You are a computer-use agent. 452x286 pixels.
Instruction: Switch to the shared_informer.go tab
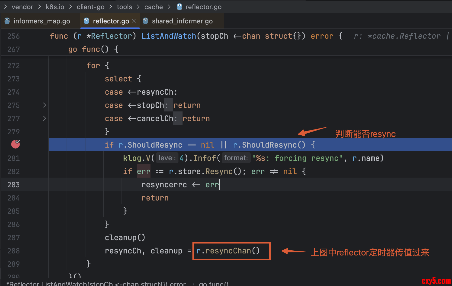click(182, 21)
